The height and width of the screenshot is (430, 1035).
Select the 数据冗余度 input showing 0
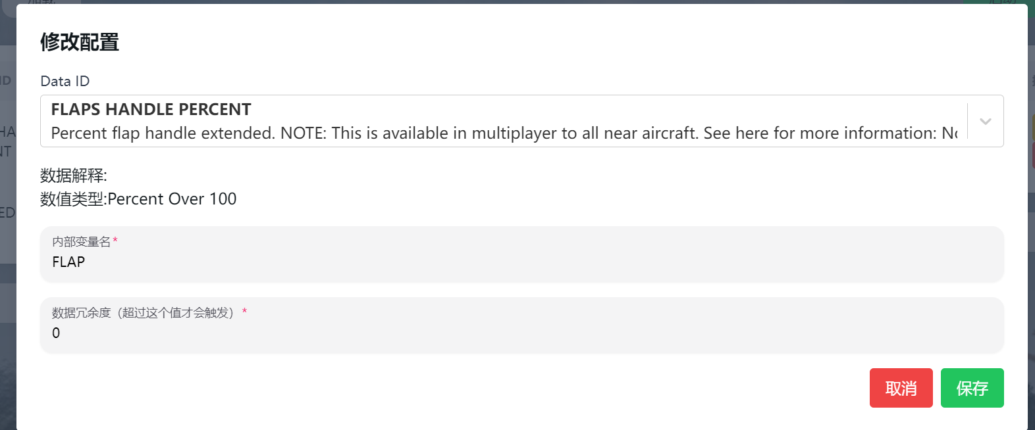[263, 333]
